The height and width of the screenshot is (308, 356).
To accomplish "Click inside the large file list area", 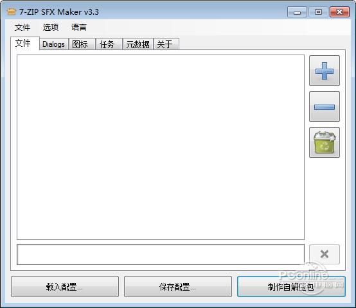I will (x=161, y=147).
